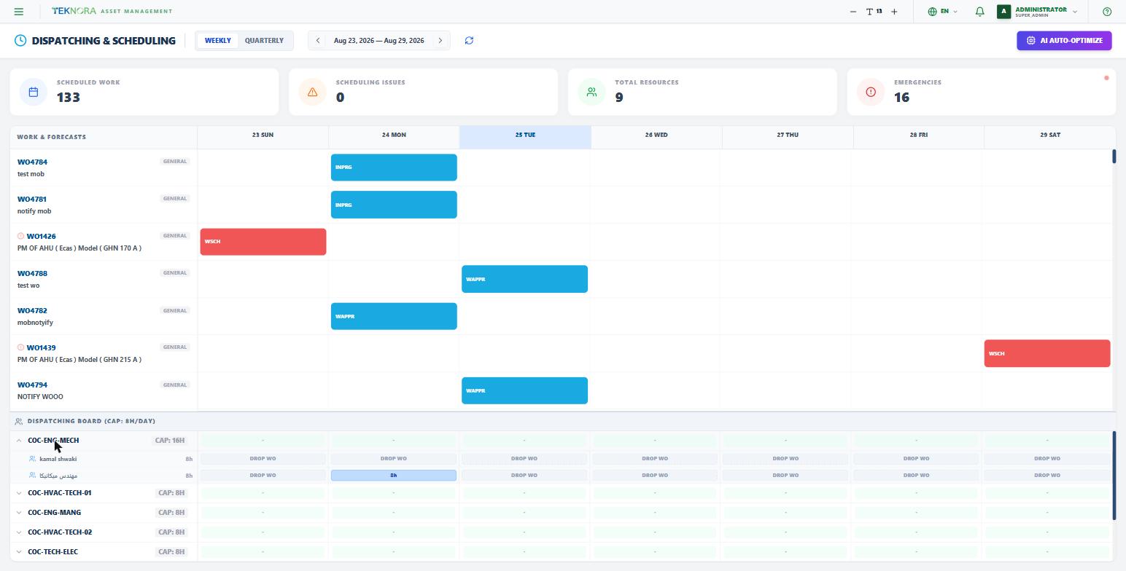Select the INPRG bar for WO4781
This screenshot has width=1126, height=571.
tap(394, 205)
